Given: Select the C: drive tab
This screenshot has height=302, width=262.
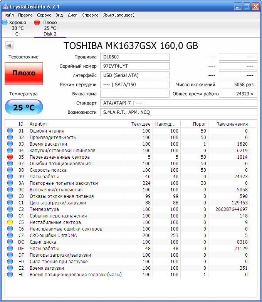Looking at the screenshot, I should pos(18,28).
